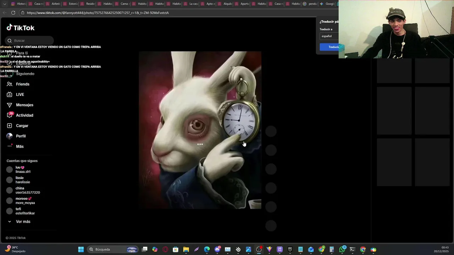454x255 pixels.
Task: Switch to the Cama e tab
Action: click(x=122, y=4)
